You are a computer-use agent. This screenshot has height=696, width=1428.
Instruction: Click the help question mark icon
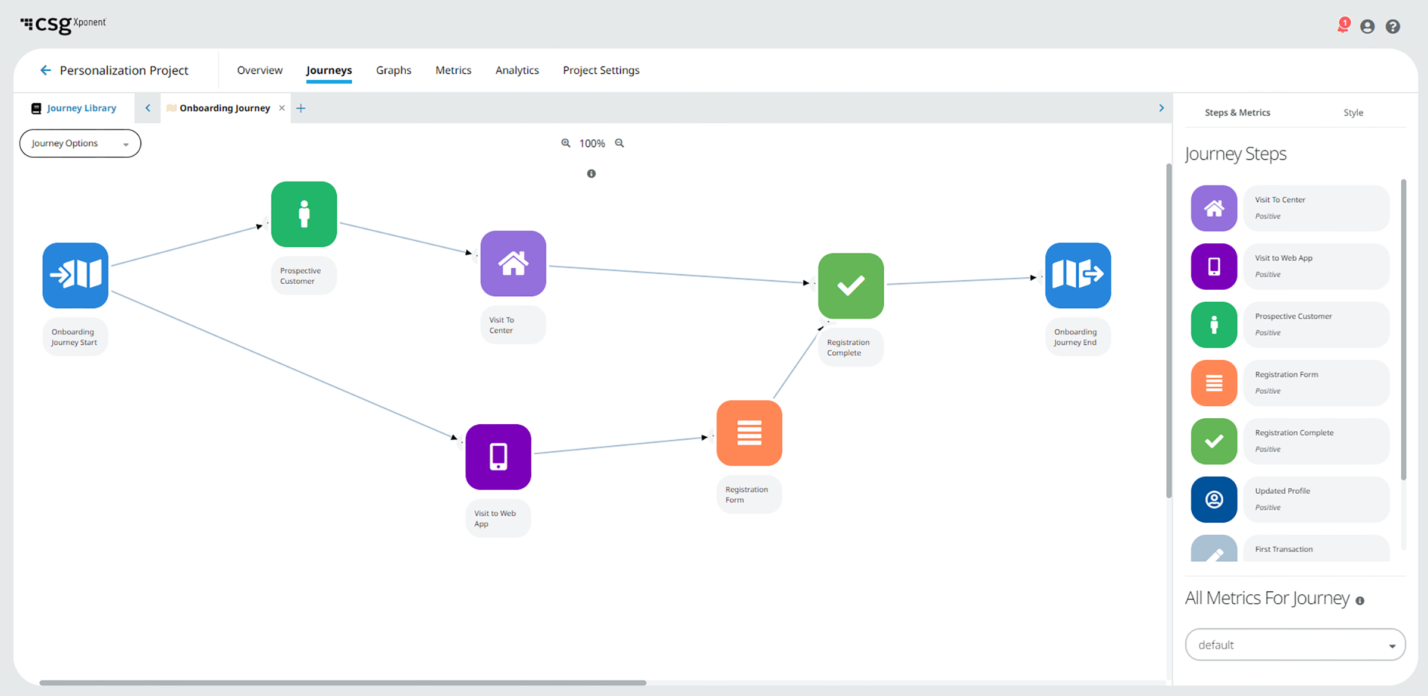click(x=1392, y=26)
